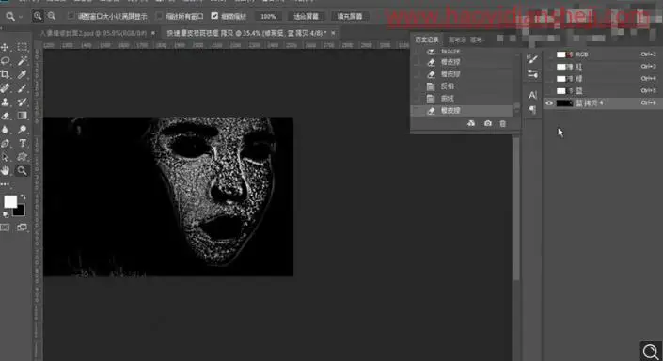Select the Healing Brush tool
Screen dimensions: 663x361
(5, 88)
